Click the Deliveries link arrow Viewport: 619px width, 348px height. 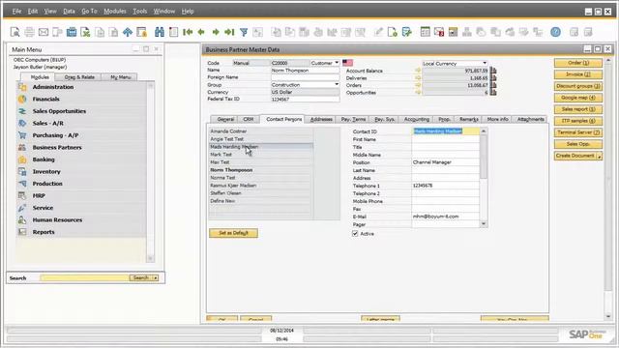pyautogui.click(x=417, y=78)
